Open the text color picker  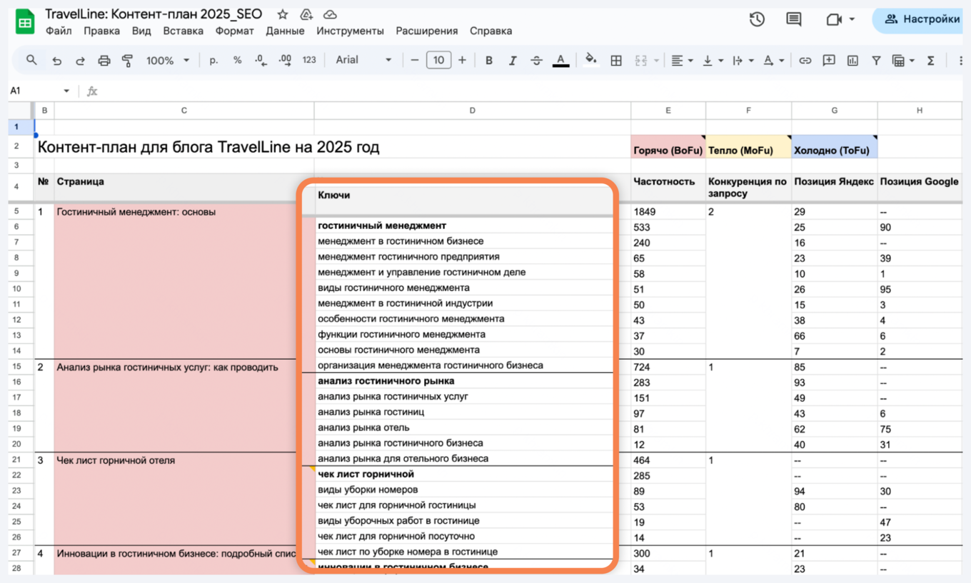(x=561, y=61)
